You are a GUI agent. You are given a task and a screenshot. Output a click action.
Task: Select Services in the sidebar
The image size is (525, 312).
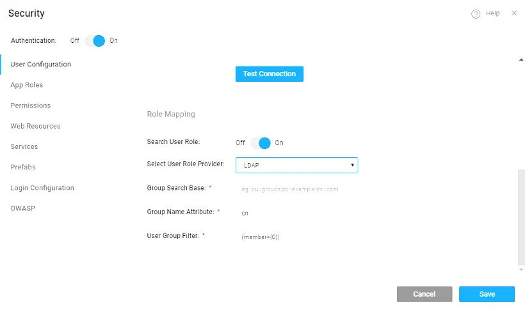[24, 146]
